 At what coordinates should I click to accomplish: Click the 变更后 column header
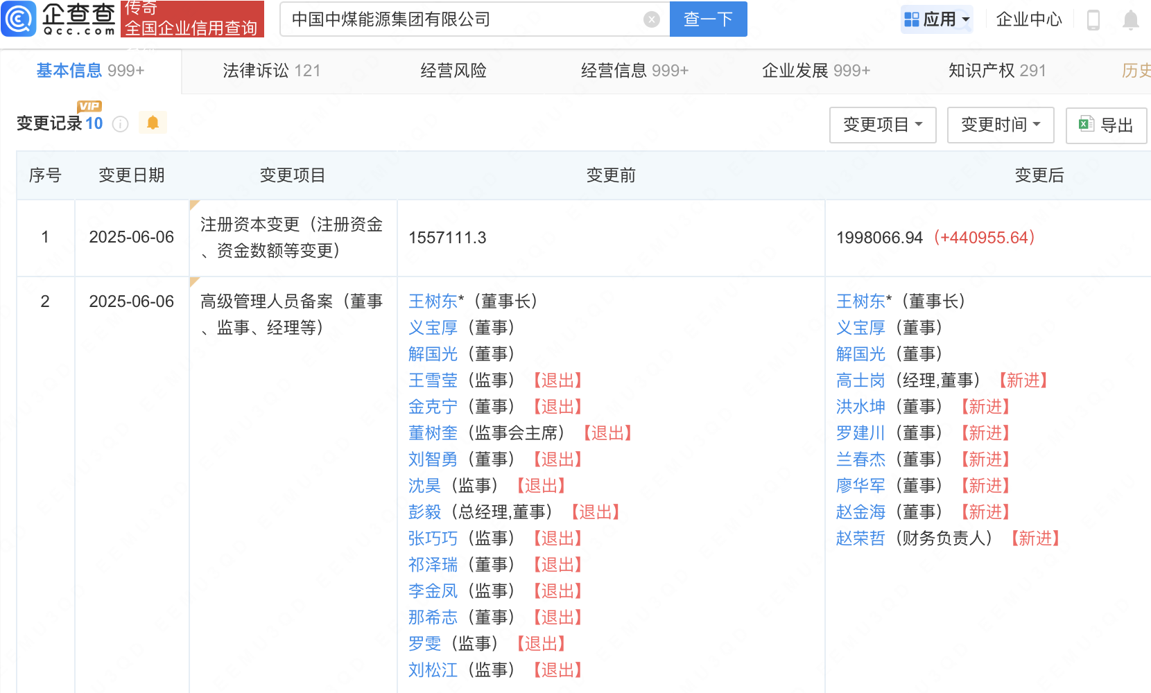pyautogui.click(x=1039, y=175)
